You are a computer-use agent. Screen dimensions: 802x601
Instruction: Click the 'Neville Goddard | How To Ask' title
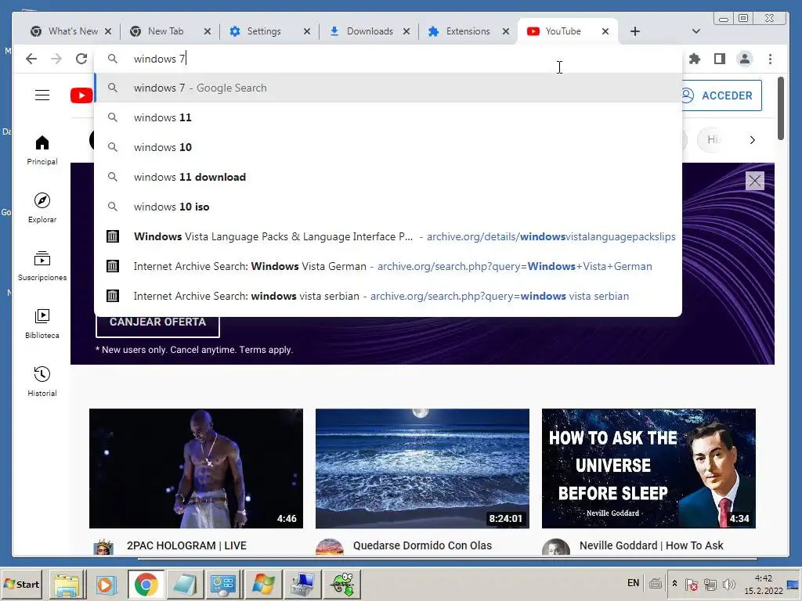coord(651,545)
